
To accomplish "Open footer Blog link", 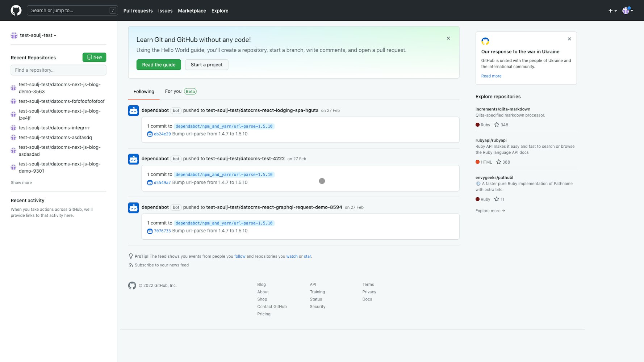I will 262,285.
